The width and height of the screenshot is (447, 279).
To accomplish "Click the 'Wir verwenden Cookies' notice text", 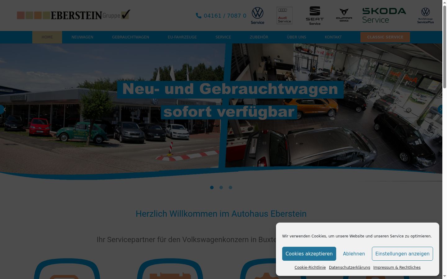I will tap(357, 236).
